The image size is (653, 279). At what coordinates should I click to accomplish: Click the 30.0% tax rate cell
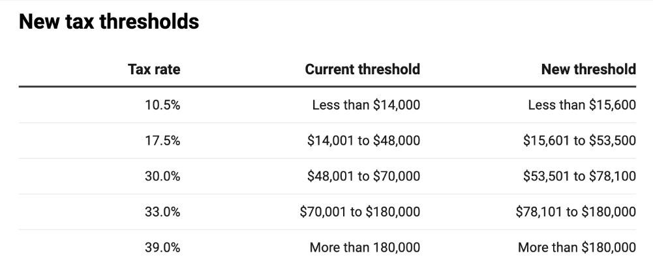(162, 176)
